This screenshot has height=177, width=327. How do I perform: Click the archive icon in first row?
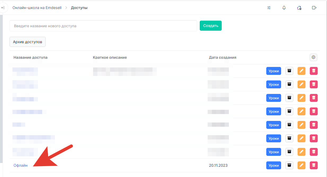click(x=289, y=71)
